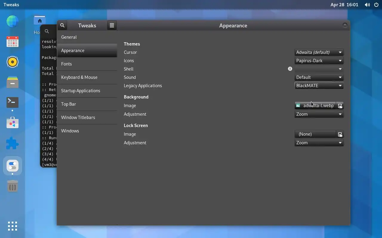Open the Background Adjustment Zoom dropdown
The width and height of the screenshot is (382, 238).
tap(319, 114)
